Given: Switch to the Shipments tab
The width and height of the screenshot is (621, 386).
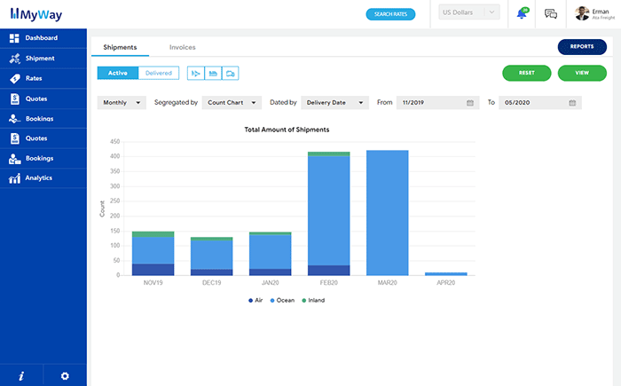Looking at the screenshot, I should [x=120, y=47].
